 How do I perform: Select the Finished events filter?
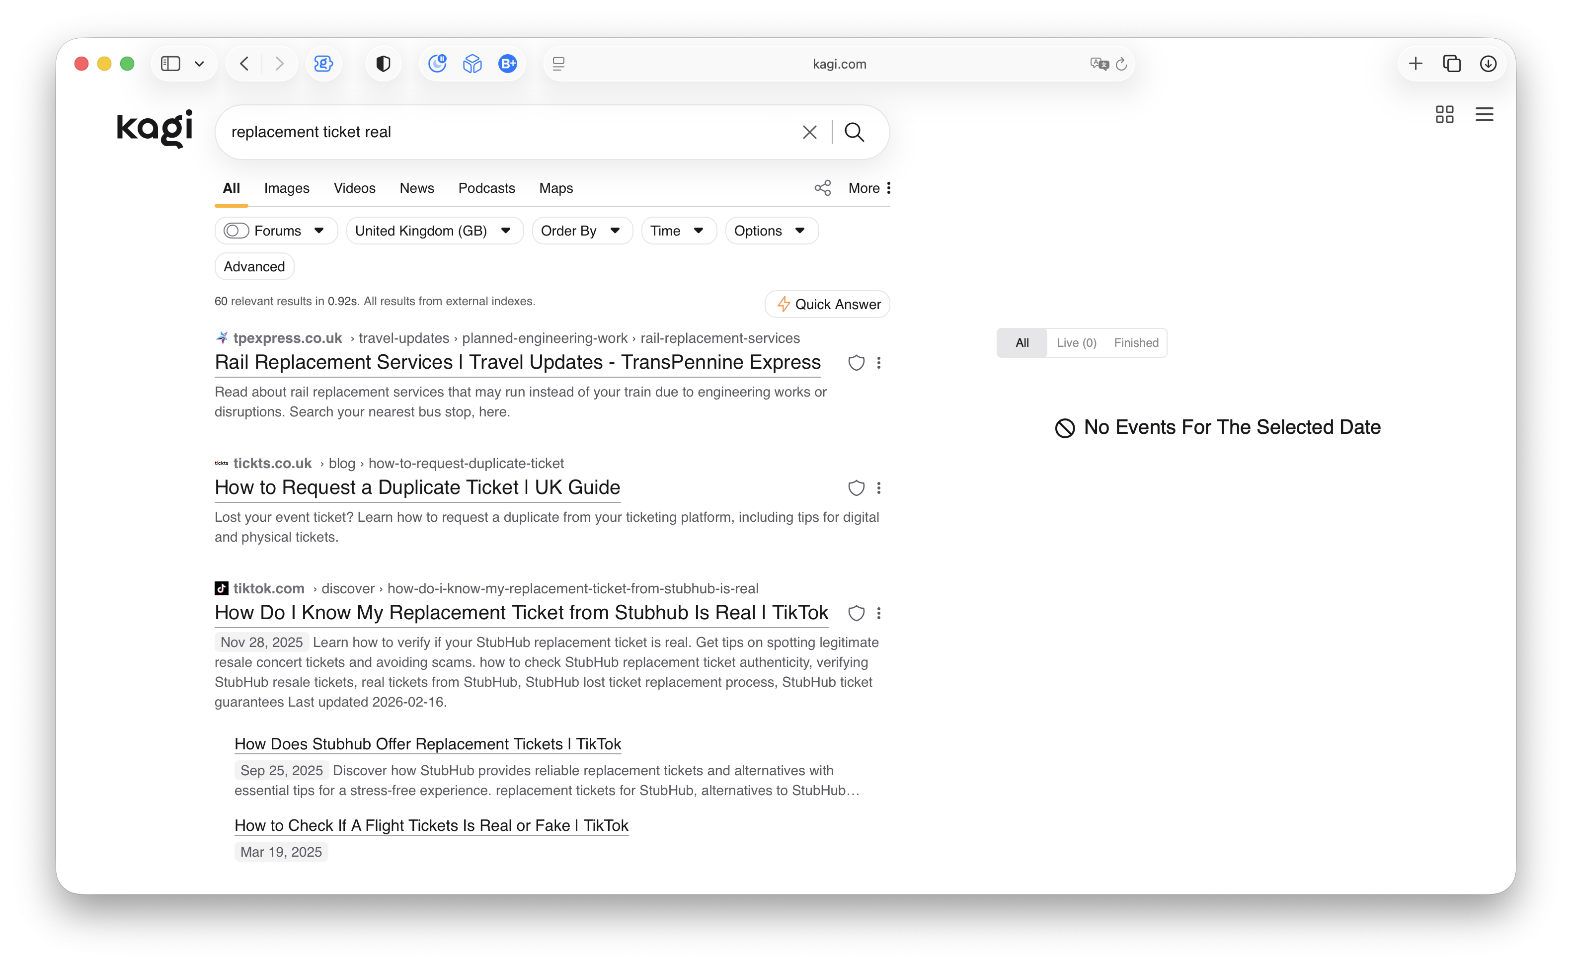[1135, 342]
